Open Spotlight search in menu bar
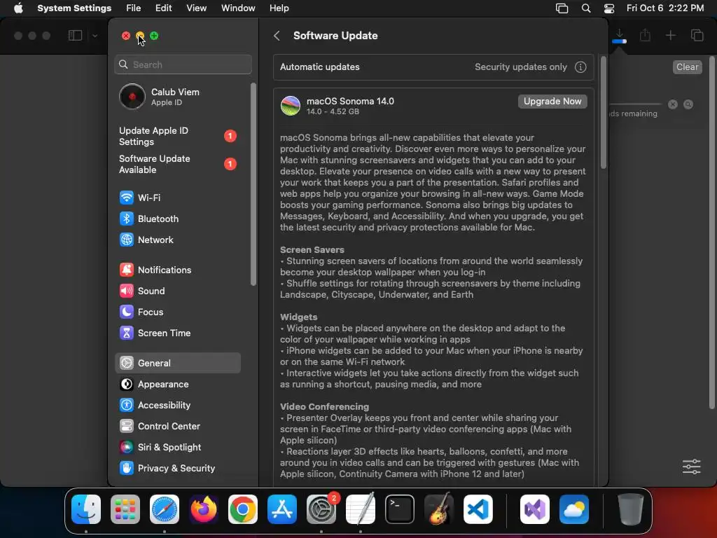 [586, 8]
